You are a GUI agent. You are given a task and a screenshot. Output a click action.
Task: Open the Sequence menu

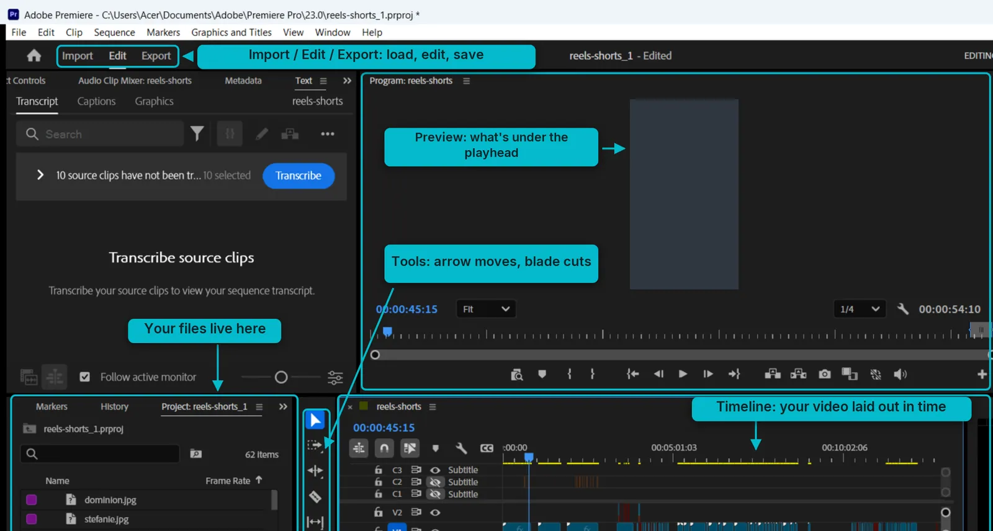[x=114, y=32]
